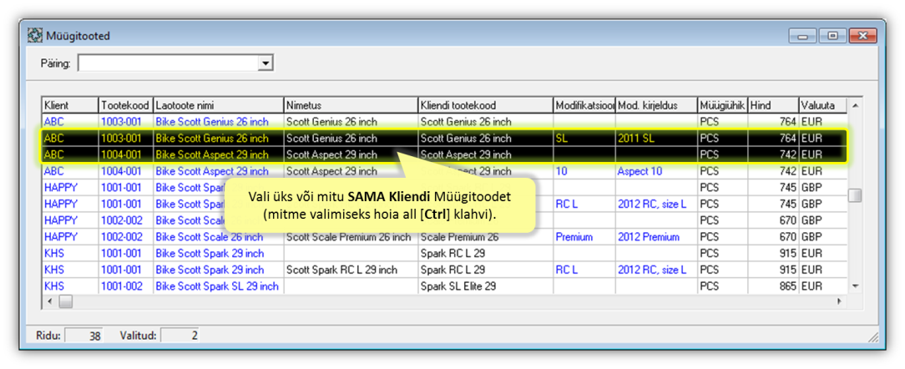Click the Modifikatsioon column header

coord(584,106)
